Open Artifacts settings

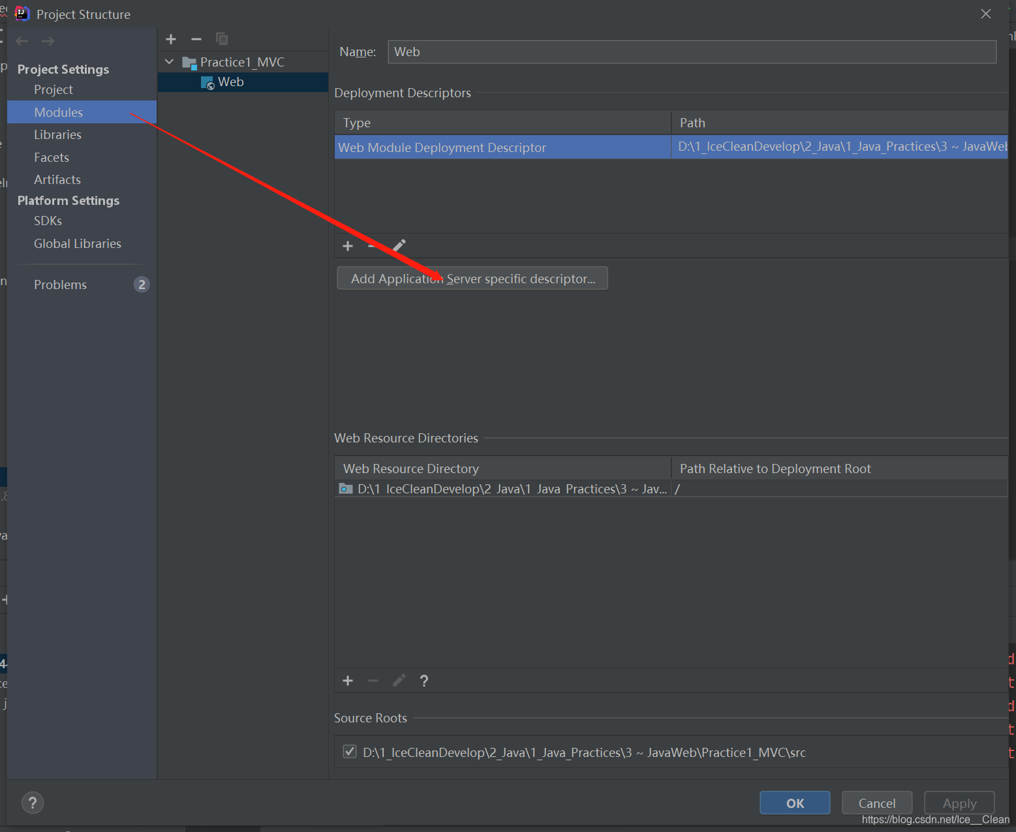tap(57, 179)
